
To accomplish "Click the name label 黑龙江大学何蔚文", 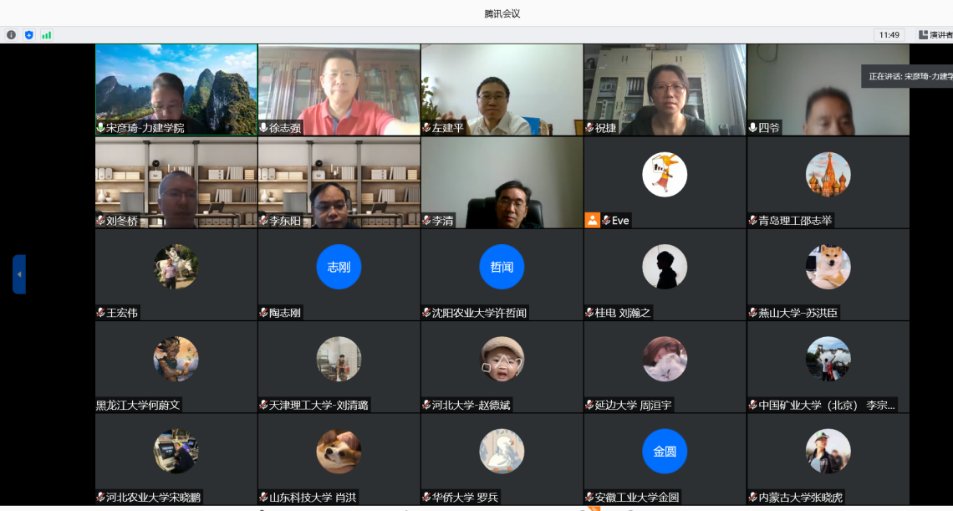I will pyautogui.click(x=138, y=405).
